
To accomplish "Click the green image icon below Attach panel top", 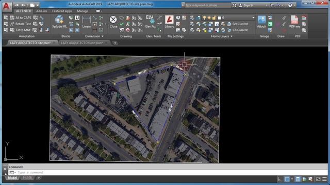I will (270, 24).
